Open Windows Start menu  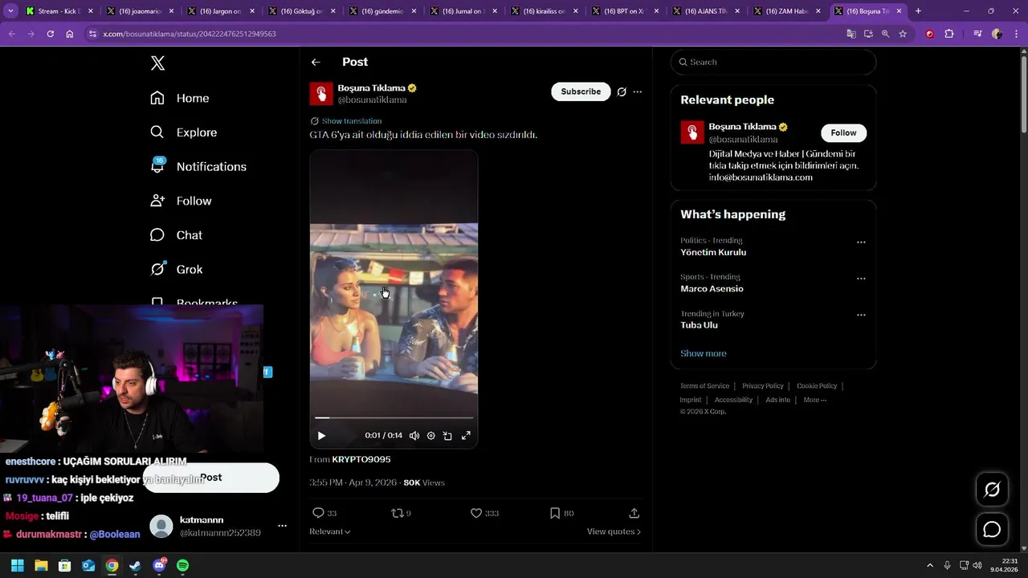(x=18, y=565)
